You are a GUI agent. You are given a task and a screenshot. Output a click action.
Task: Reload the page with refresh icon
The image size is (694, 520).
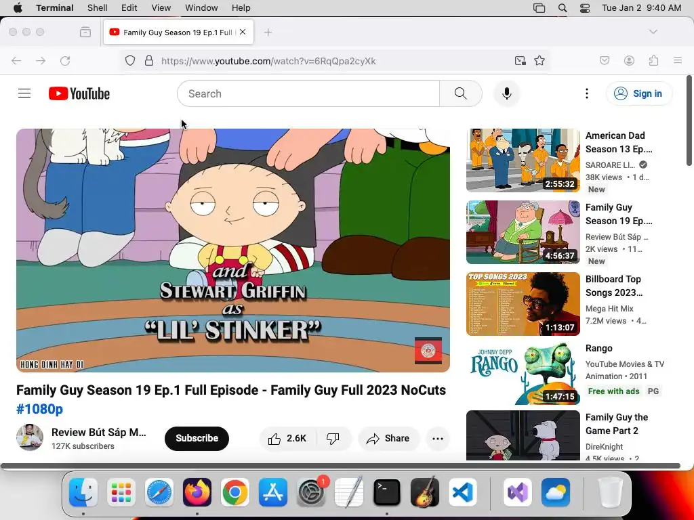(x=65, y=60)
